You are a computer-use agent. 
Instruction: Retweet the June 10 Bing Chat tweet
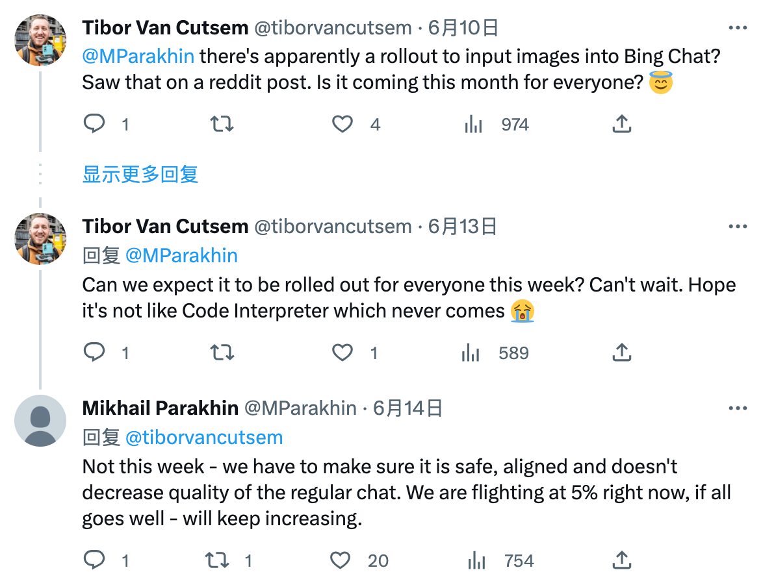coord(222,124)
